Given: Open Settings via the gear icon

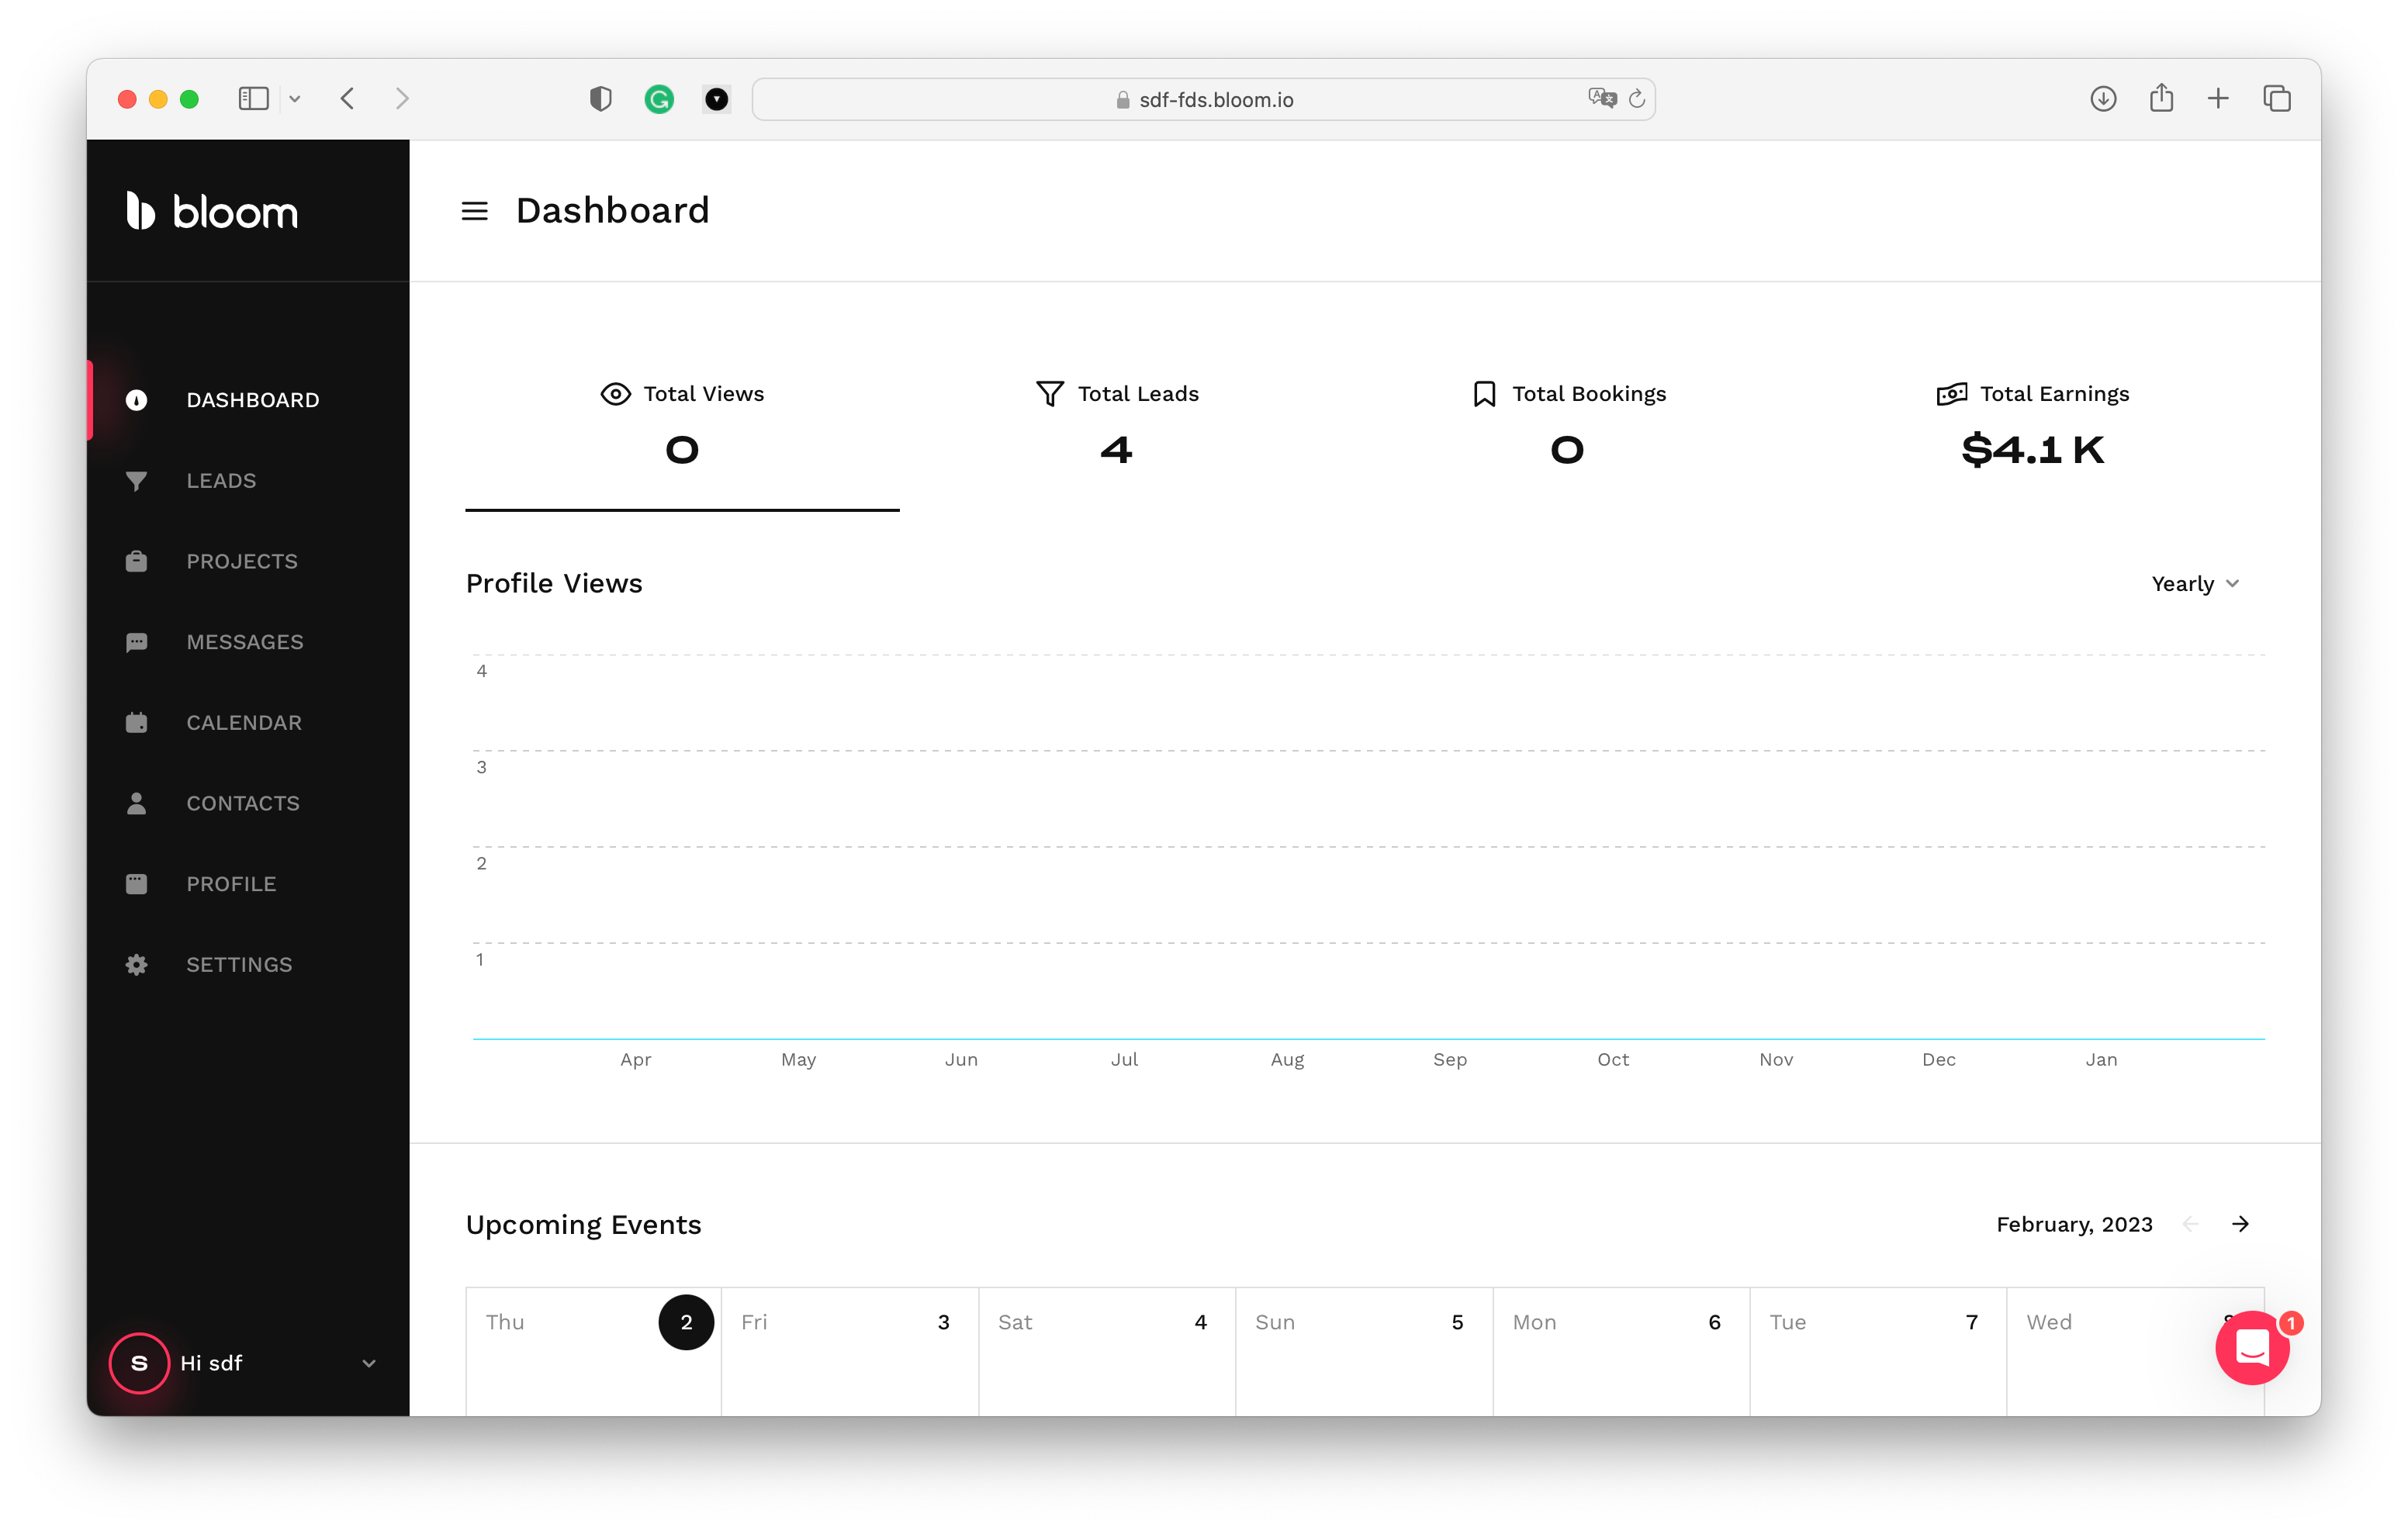Looking at the screenshot, I should click(136, 964).
